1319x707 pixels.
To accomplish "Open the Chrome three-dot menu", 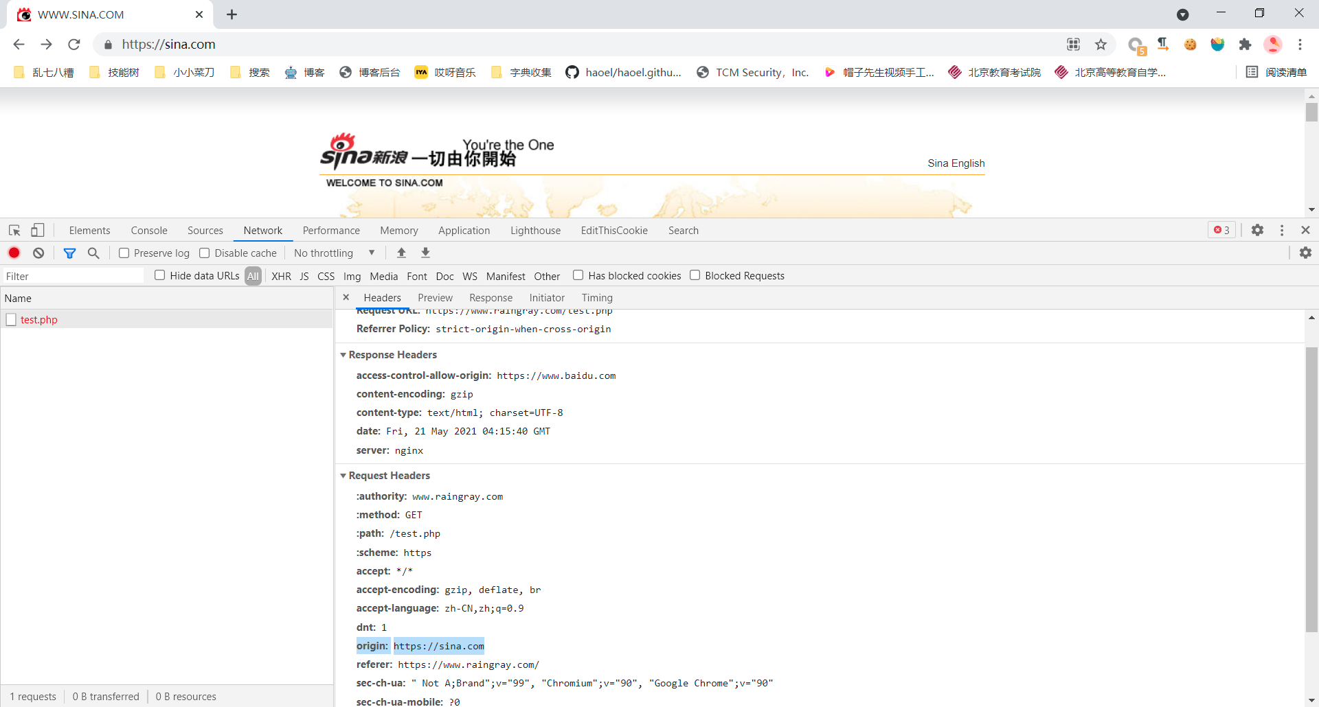I will point(1300,45).
